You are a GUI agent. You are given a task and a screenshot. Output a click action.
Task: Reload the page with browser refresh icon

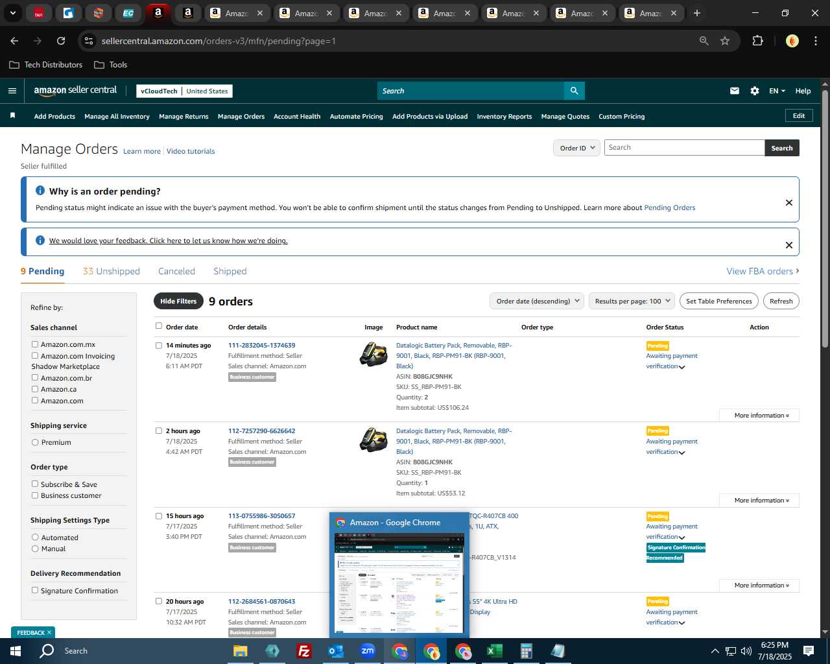[x=61, y=41]
